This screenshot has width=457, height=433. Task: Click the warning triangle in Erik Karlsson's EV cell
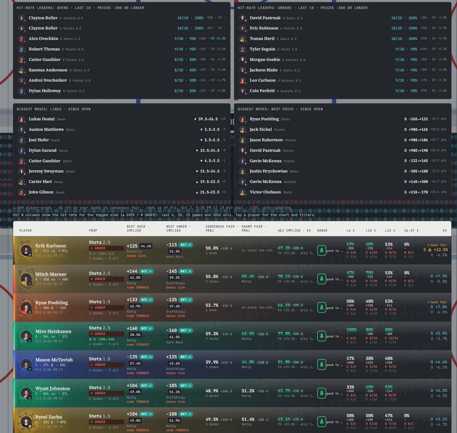430,250
